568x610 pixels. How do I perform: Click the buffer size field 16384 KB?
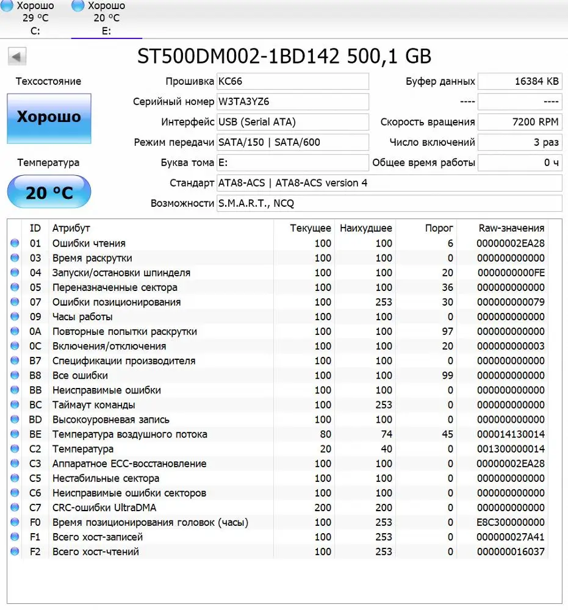520,81
